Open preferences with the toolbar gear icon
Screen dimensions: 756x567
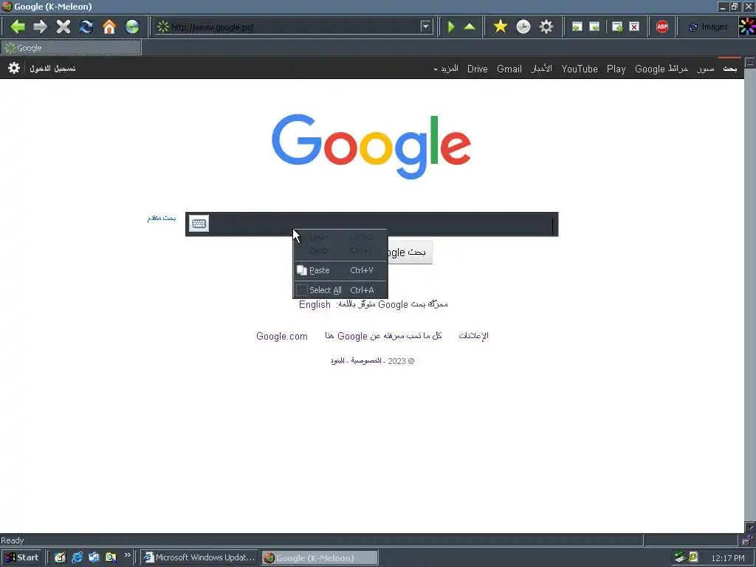[x=546, y=27]
